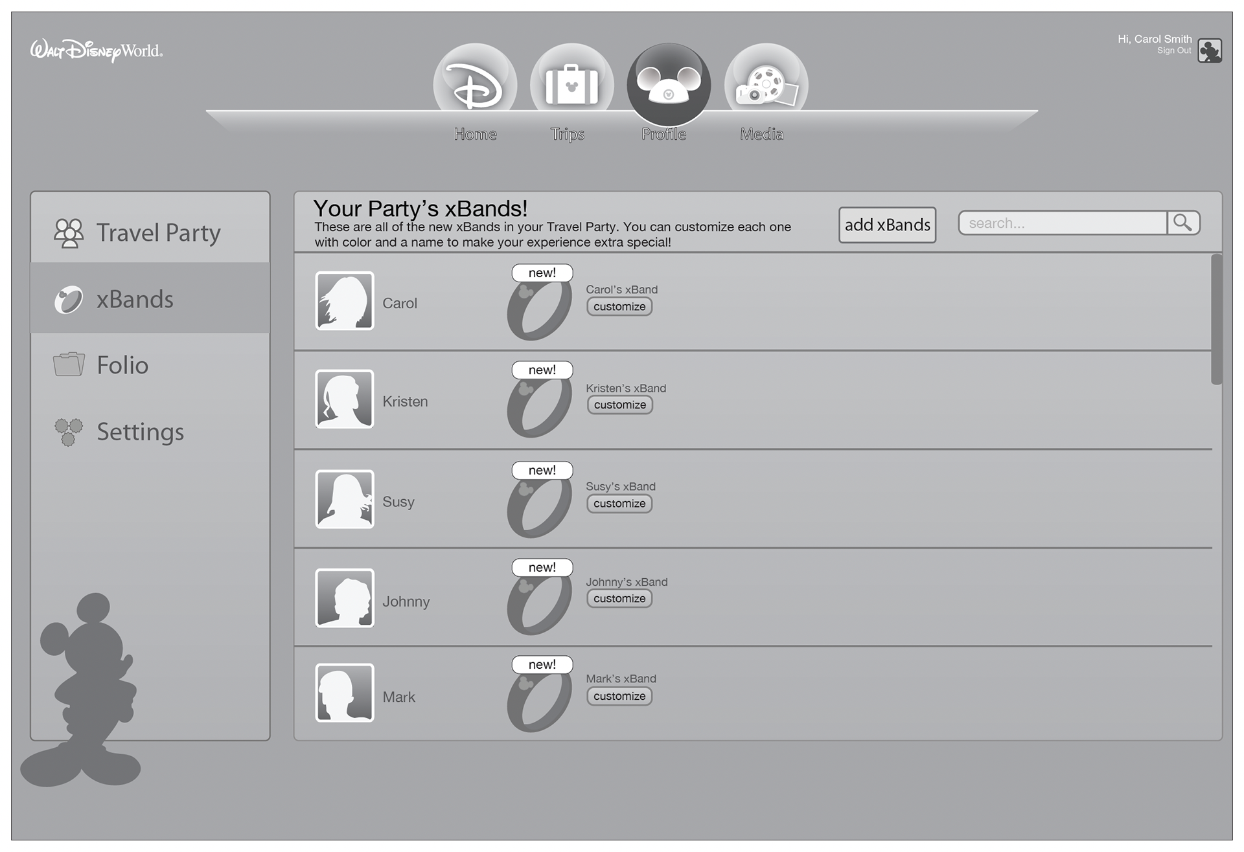The image size is (1244, 852).
Task: Click the Sign Out link
Action: tap(1173, 50)
